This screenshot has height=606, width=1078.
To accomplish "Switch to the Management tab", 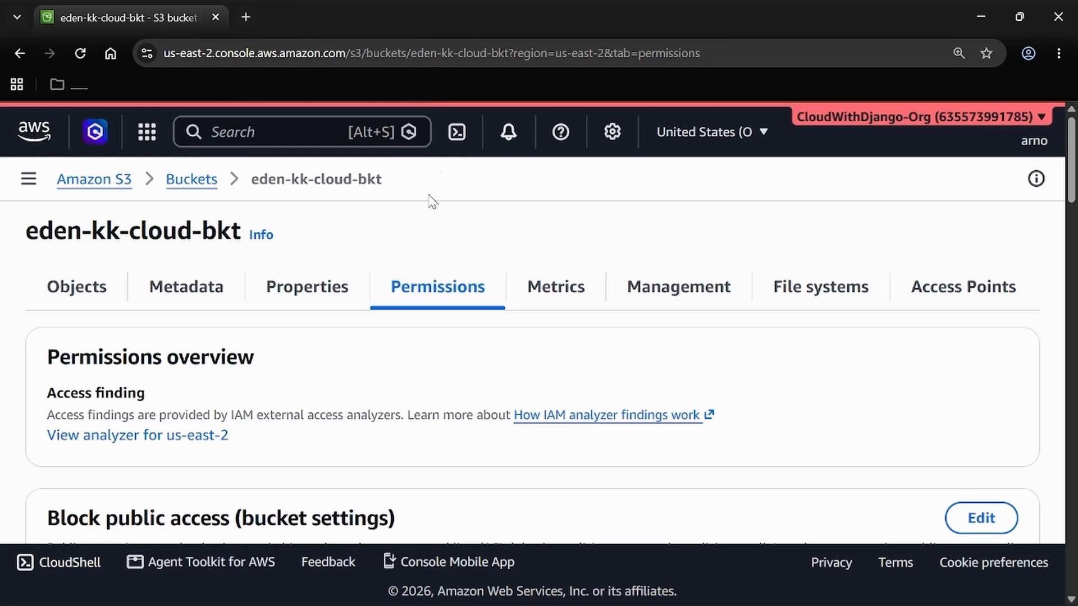I will pos(679,287).
